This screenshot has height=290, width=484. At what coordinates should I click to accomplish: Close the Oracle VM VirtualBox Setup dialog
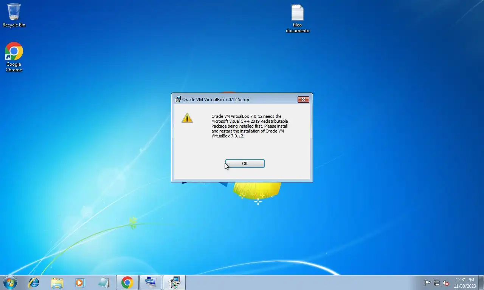click(303, 100)
